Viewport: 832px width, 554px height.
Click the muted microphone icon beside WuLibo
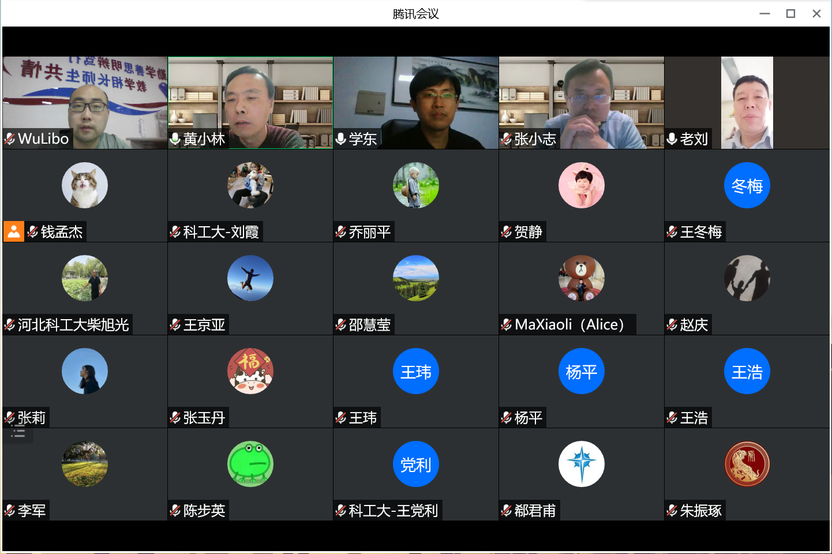click(10, 138)
